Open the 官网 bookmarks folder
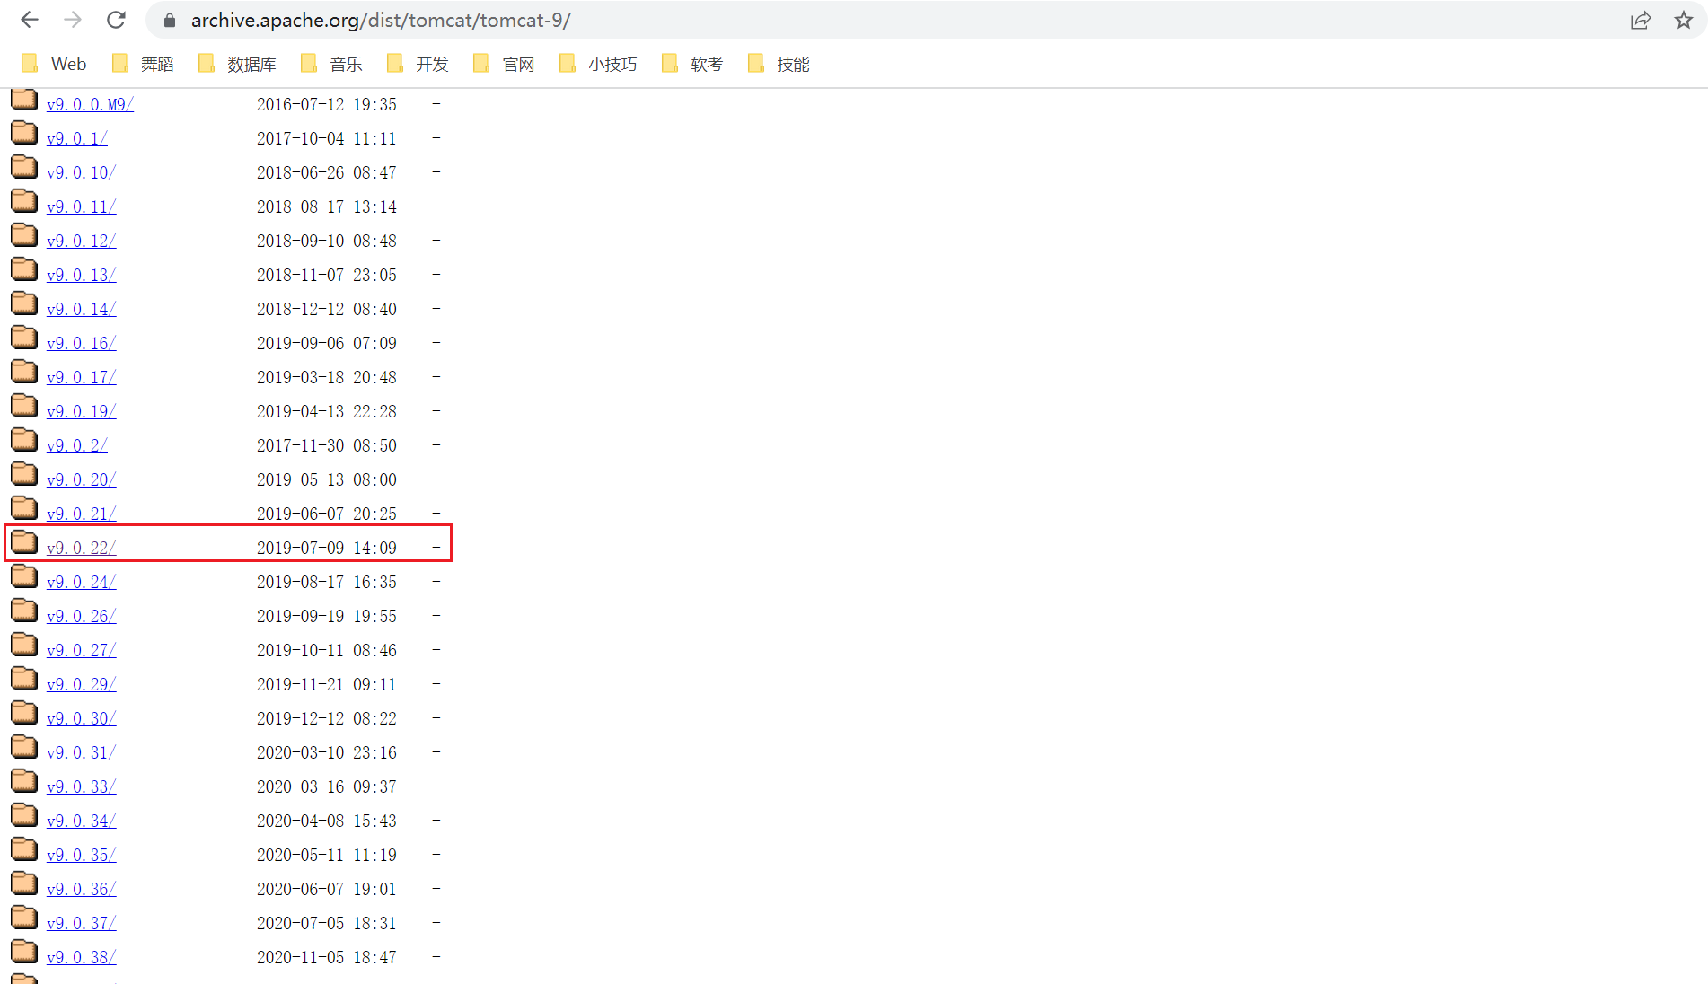1708x984 pixels. pos(503,64)
